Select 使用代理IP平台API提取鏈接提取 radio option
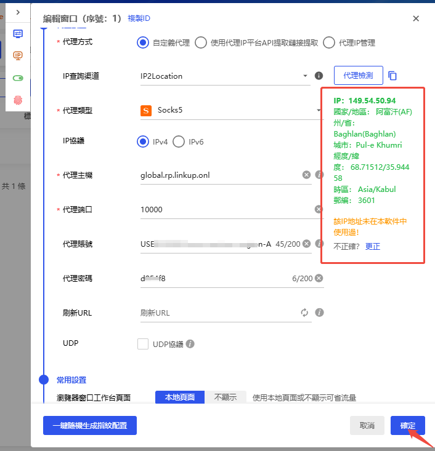This screenshot has width=435, height=451. (201, 43)
